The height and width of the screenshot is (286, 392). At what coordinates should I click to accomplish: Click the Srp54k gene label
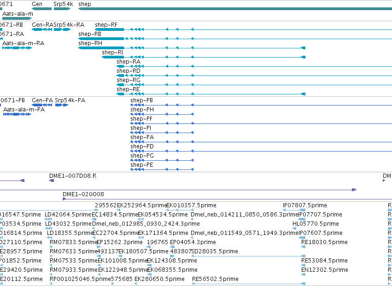(x=64, y=4)
